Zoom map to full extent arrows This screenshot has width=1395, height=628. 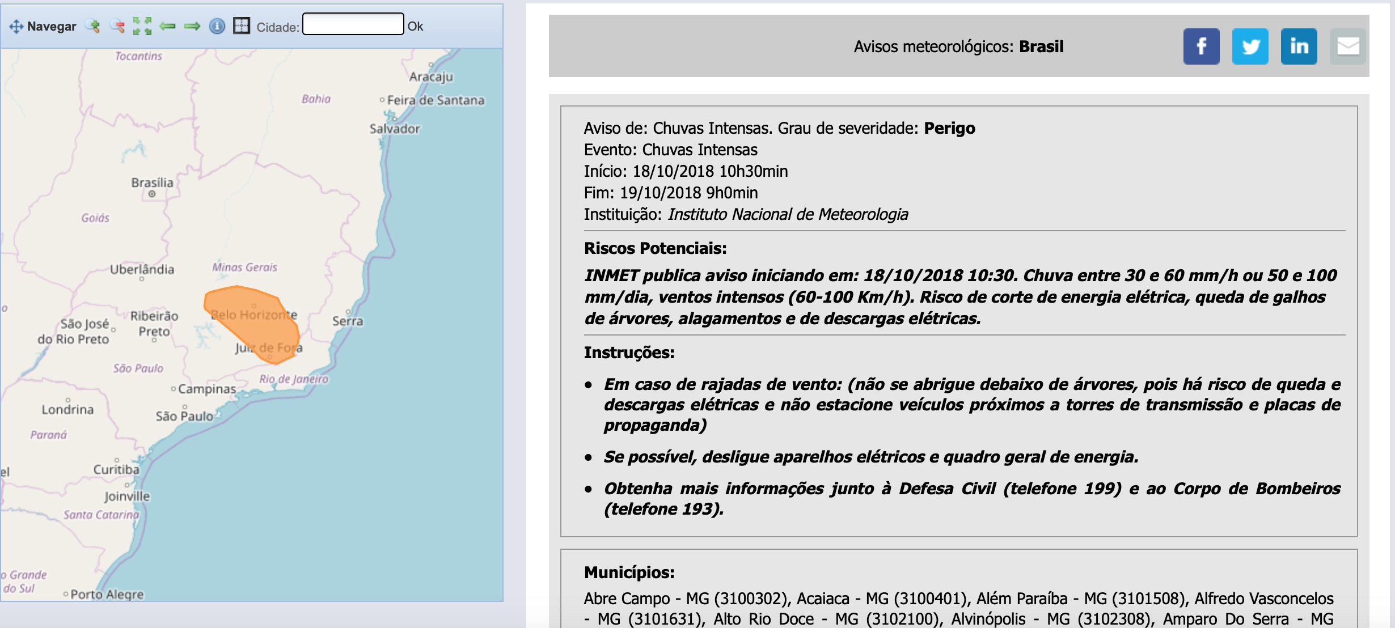142,26
